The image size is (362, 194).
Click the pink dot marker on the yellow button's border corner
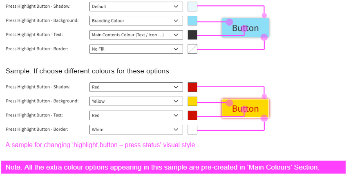pos(264,118)
